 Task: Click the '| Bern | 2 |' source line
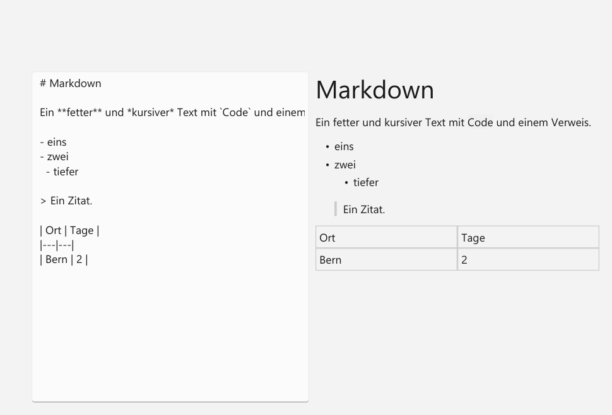point(64,260)
